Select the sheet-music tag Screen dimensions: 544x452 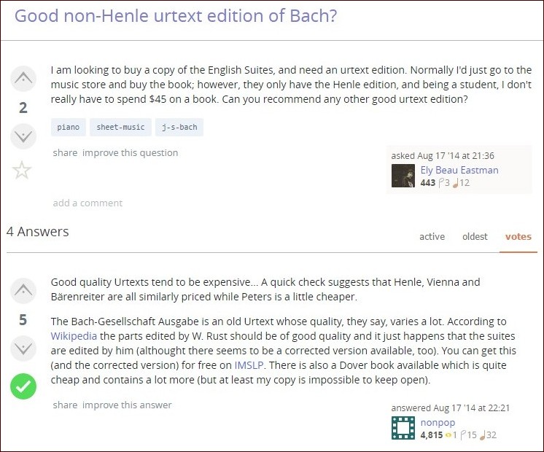[x=120, y=127]
